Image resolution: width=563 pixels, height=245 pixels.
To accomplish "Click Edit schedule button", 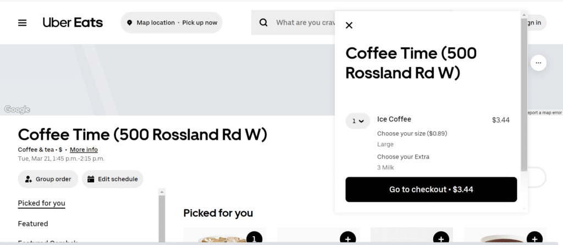I will (112, 179).
